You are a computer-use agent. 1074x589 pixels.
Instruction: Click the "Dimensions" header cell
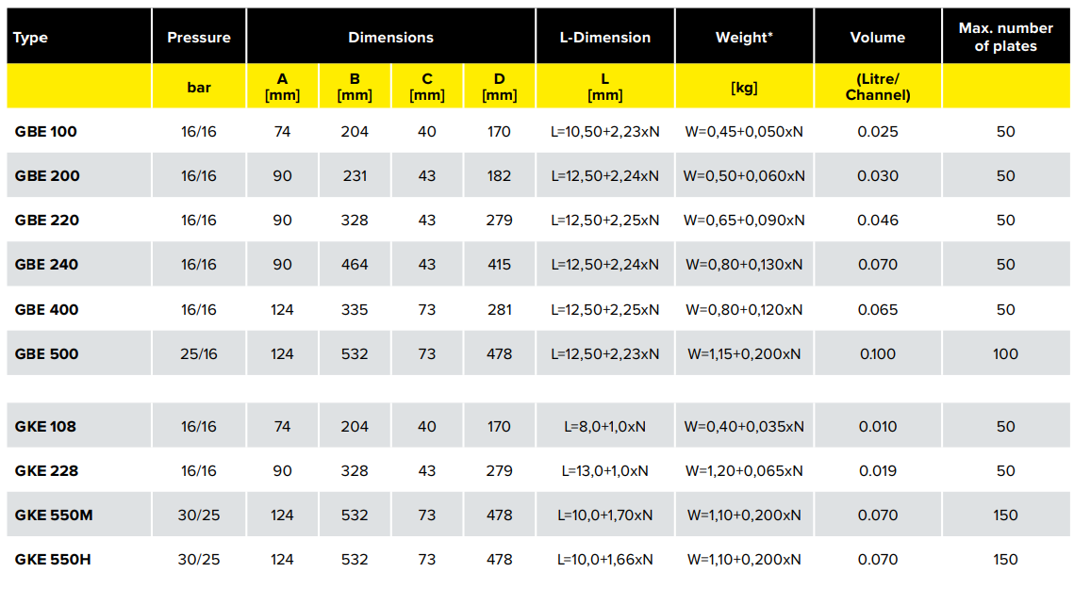(x=390, y=37)
